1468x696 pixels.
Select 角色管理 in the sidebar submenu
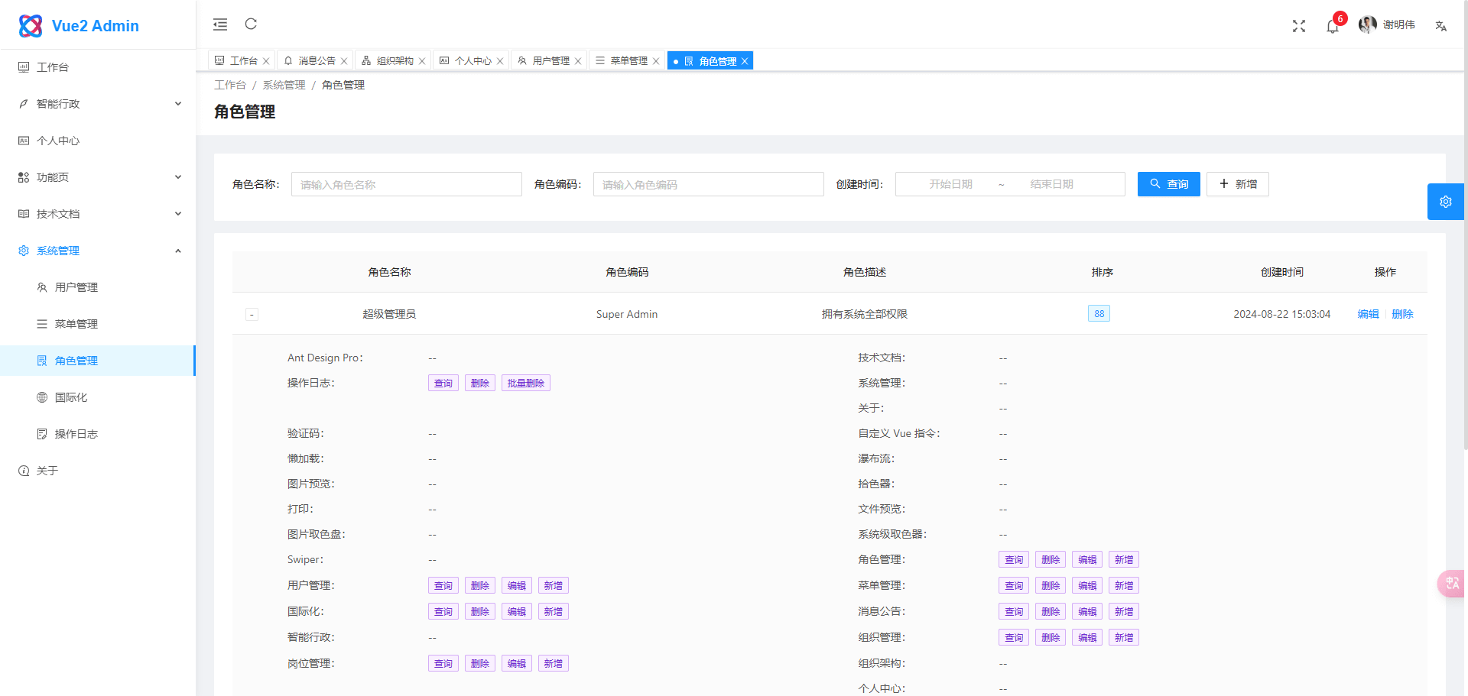click(x=98, y=361)
